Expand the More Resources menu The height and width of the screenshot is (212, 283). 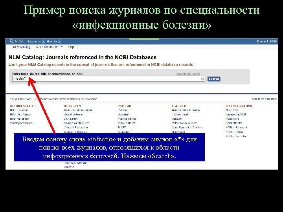(49, 47)
